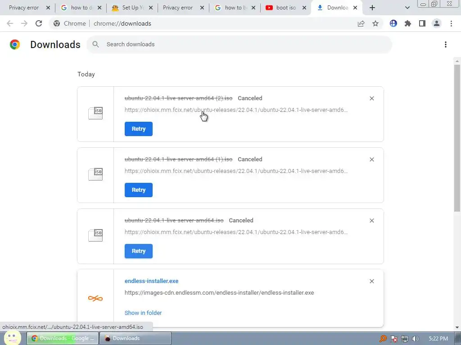Focus the Search downloads field
The width and height of the screenshot is (461, 345).
(239, 44)
